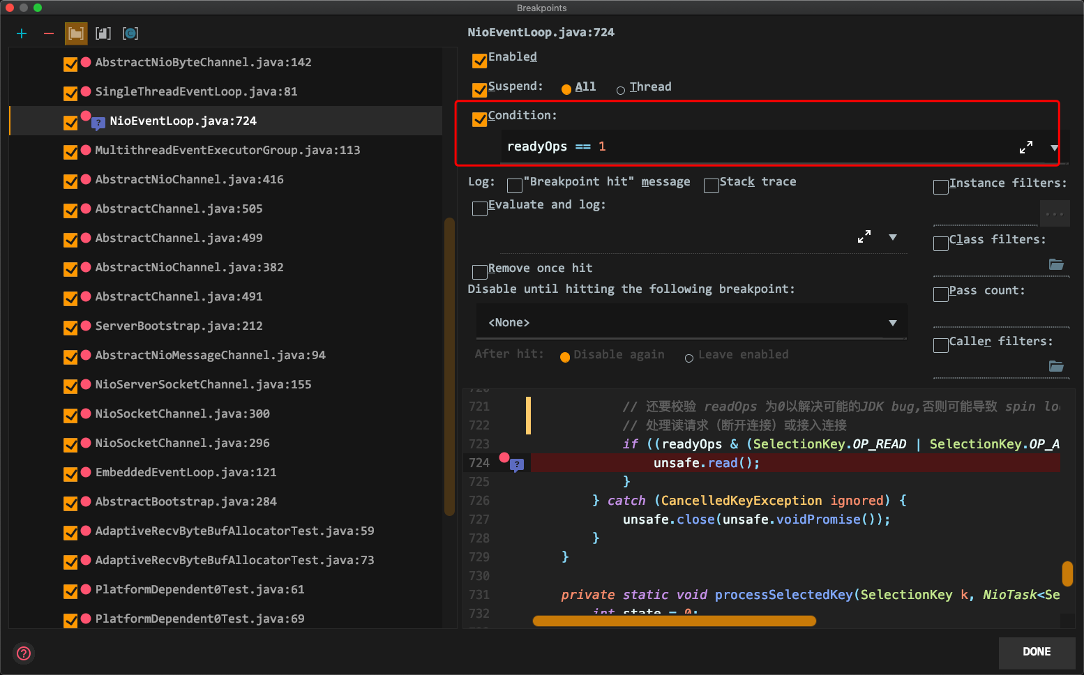This screenshot has height=675, width=1084.
Task: Enable Instance filters checkbox
Action: pos(940,187)
